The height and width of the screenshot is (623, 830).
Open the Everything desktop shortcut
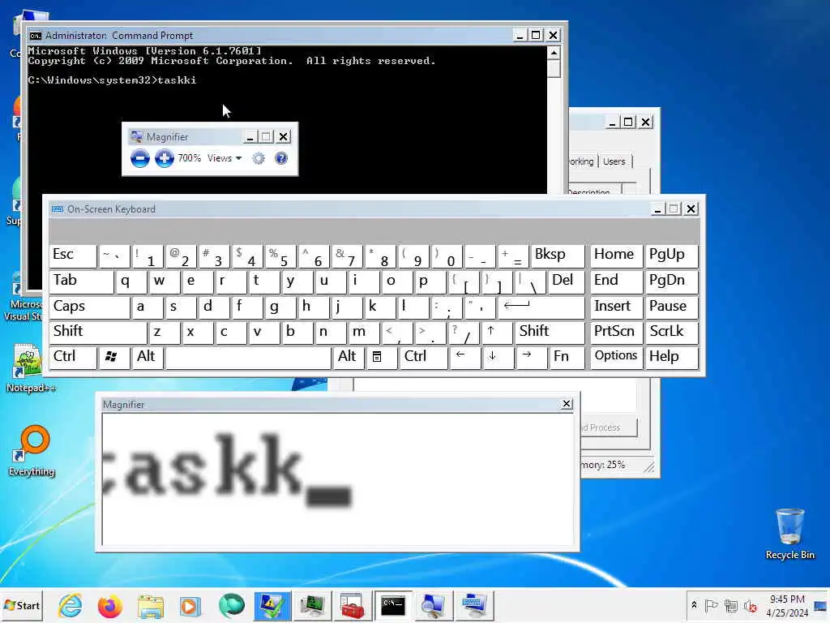(x=32, y=450)
